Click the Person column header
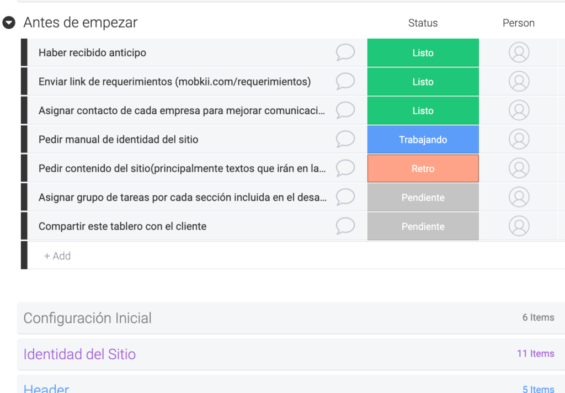Screen dimensions: 565x393 519,23
